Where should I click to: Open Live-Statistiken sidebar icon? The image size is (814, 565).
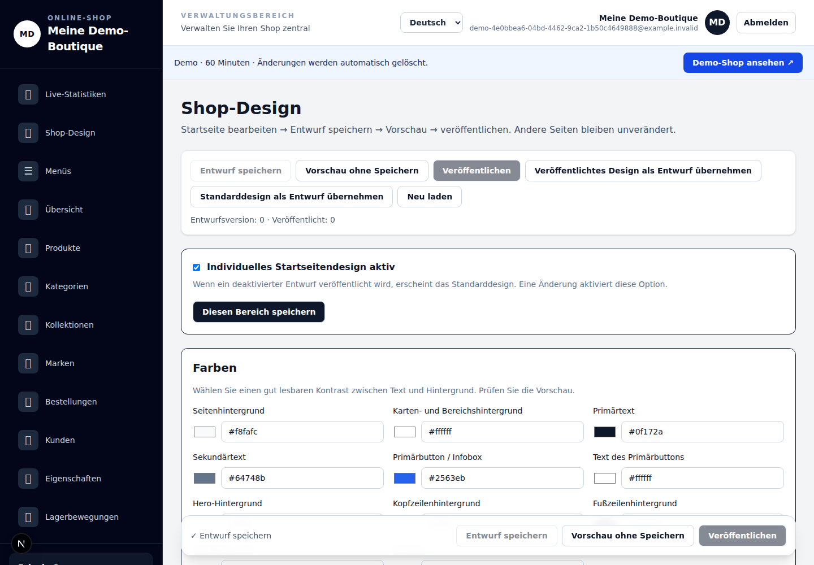point(28,94)
